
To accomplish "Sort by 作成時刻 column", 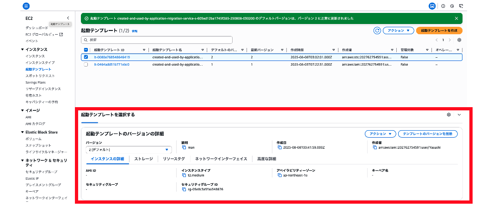I will (333, 50).
